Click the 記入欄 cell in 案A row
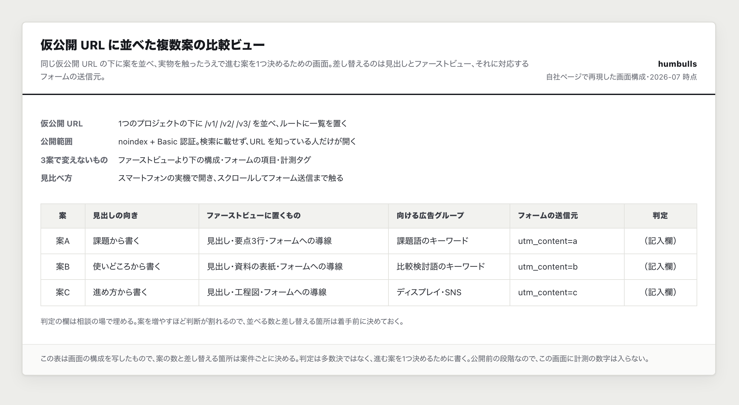This screenshot has height=405, width=739. (661, 241)
